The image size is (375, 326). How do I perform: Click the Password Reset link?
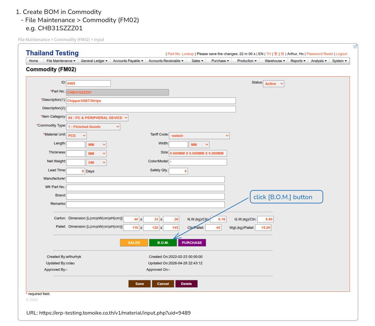pyautogui.click(x=320, y=54)
